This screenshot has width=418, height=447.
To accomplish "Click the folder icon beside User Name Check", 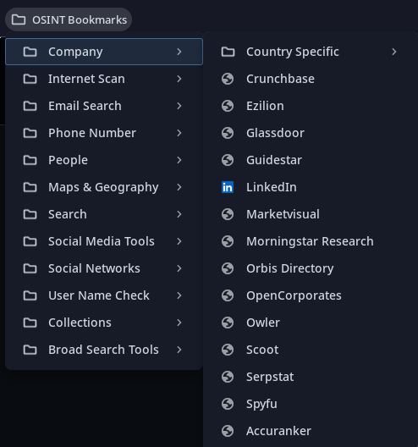I will (30, 295).
